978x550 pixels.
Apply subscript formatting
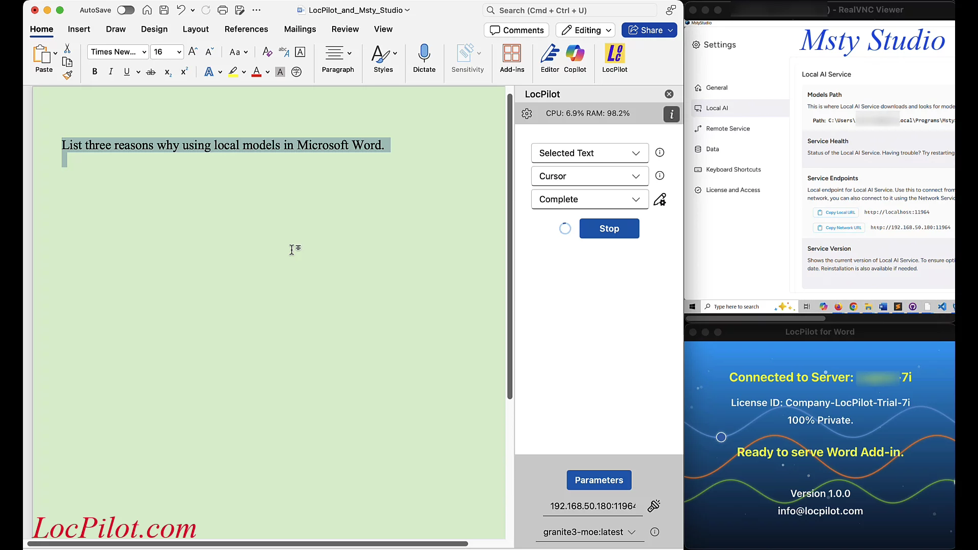coord(168,72)
